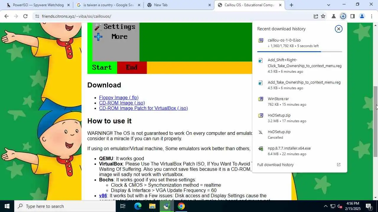
Task: Expand the tab search dropdown arrow
Action: pyautogui.click(x=328, y=5)
